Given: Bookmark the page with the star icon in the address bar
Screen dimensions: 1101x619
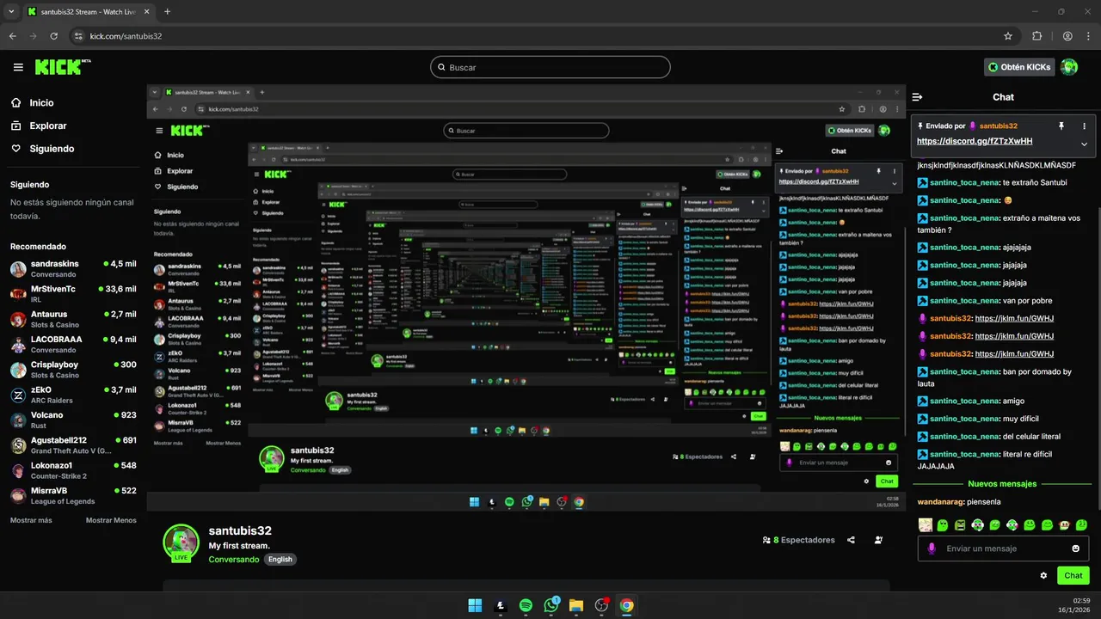Looking at the screenshot, I should coord(1008,36).
